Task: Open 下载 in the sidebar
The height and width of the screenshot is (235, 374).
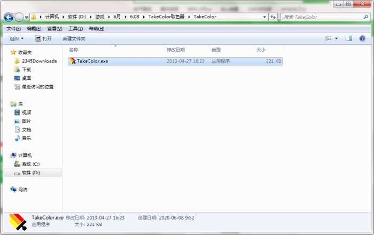Action: click(27, 69)
